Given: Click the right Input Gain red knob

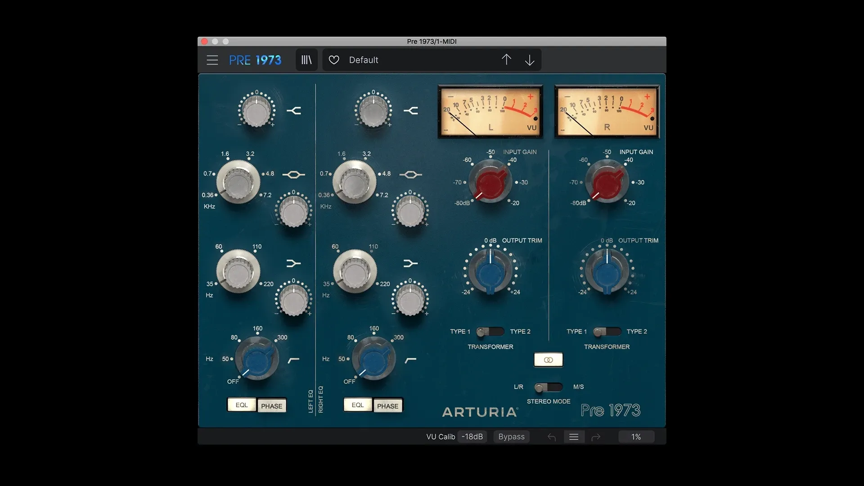Looking at the screenshot, I should coord(607,183).
